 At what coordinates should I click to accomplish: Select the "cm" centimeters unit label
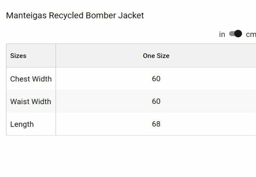[251, 34]
